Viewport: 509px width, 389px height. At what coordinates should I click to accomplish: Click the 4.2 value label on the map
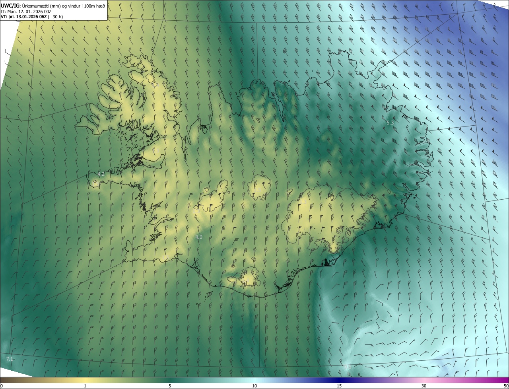(x=101, y=174)
